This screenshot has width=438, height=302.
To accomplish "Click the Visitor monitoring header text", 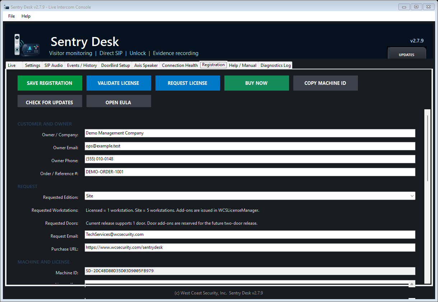I will click(x=71, y=53).
